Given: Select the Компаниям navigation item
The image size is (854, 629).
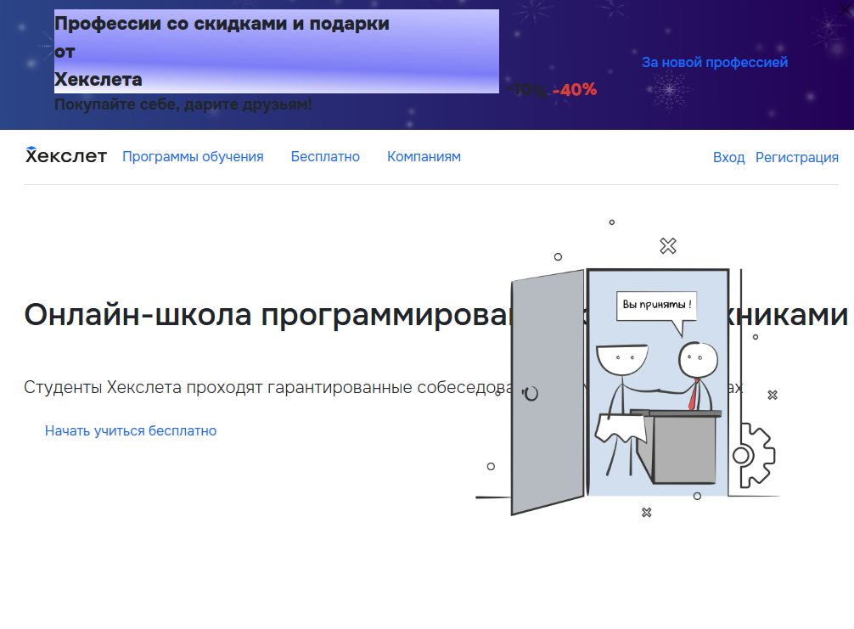Looking at the screenshot, I should tap(424, 156).
